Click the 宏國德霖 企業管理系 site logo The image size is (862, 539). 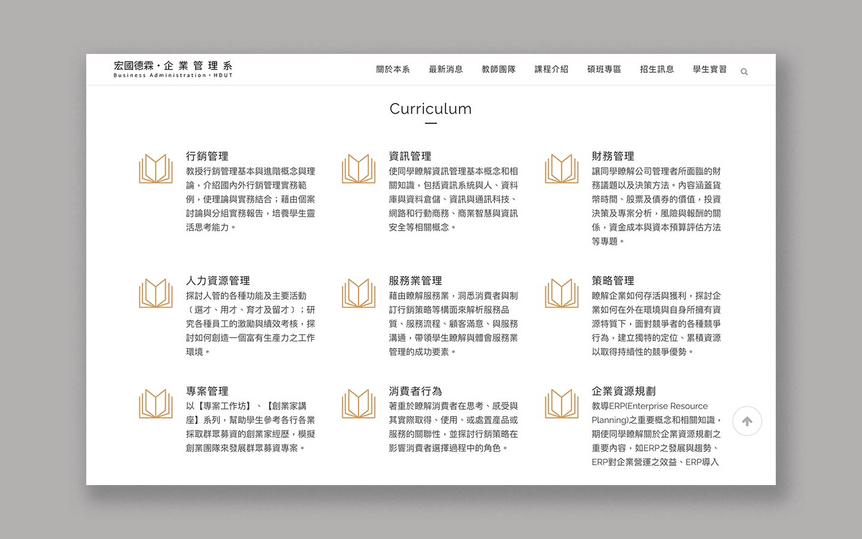[173, 69]
